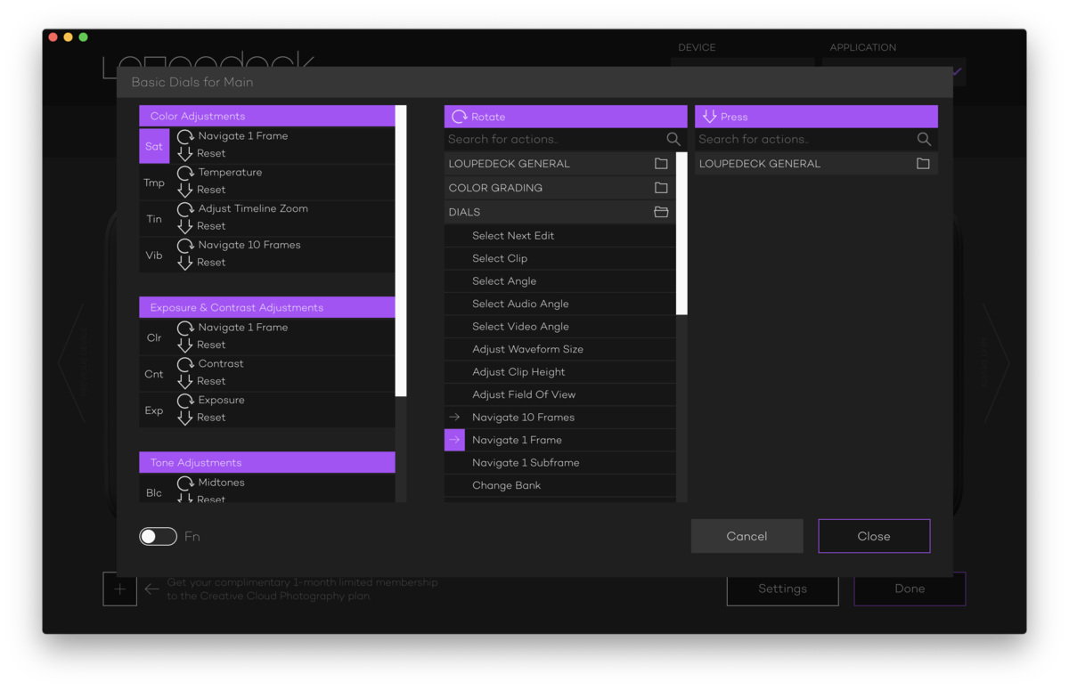This screenshot has height=690, width=1069.
Task: Click press-arrow icon for Vib Reset
Action: point(185,263)
